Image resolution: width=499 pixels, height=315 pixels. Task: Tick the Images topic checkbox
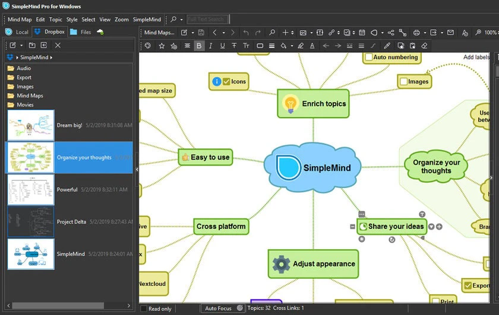click(403, 81)
